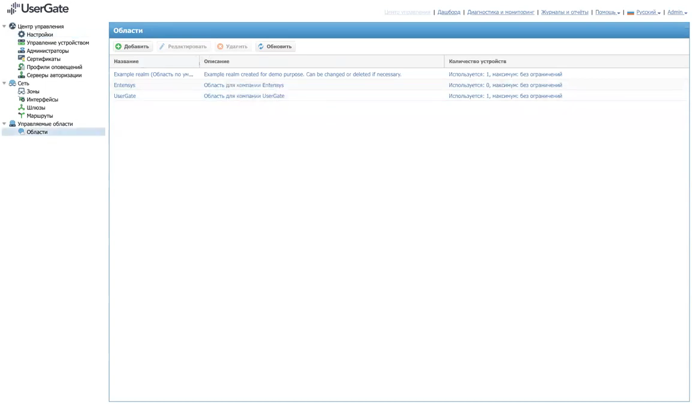Click the Управляемые области icon
This screenshot has height=404, width=692.
tap(13, 124)
